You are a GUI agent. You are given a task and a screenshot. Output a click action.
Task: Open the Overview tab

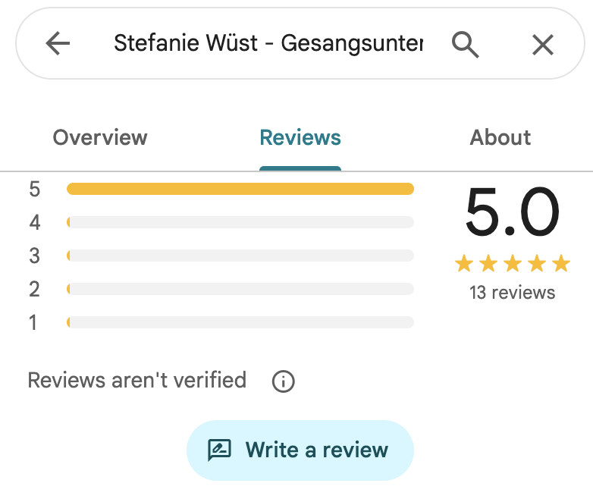[x=100, y=138]
